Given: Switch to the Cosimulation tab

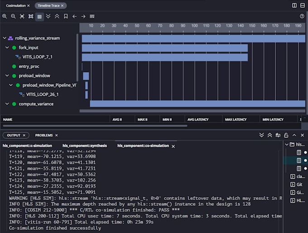Looking at the screenshot, I should pos(16,5).
